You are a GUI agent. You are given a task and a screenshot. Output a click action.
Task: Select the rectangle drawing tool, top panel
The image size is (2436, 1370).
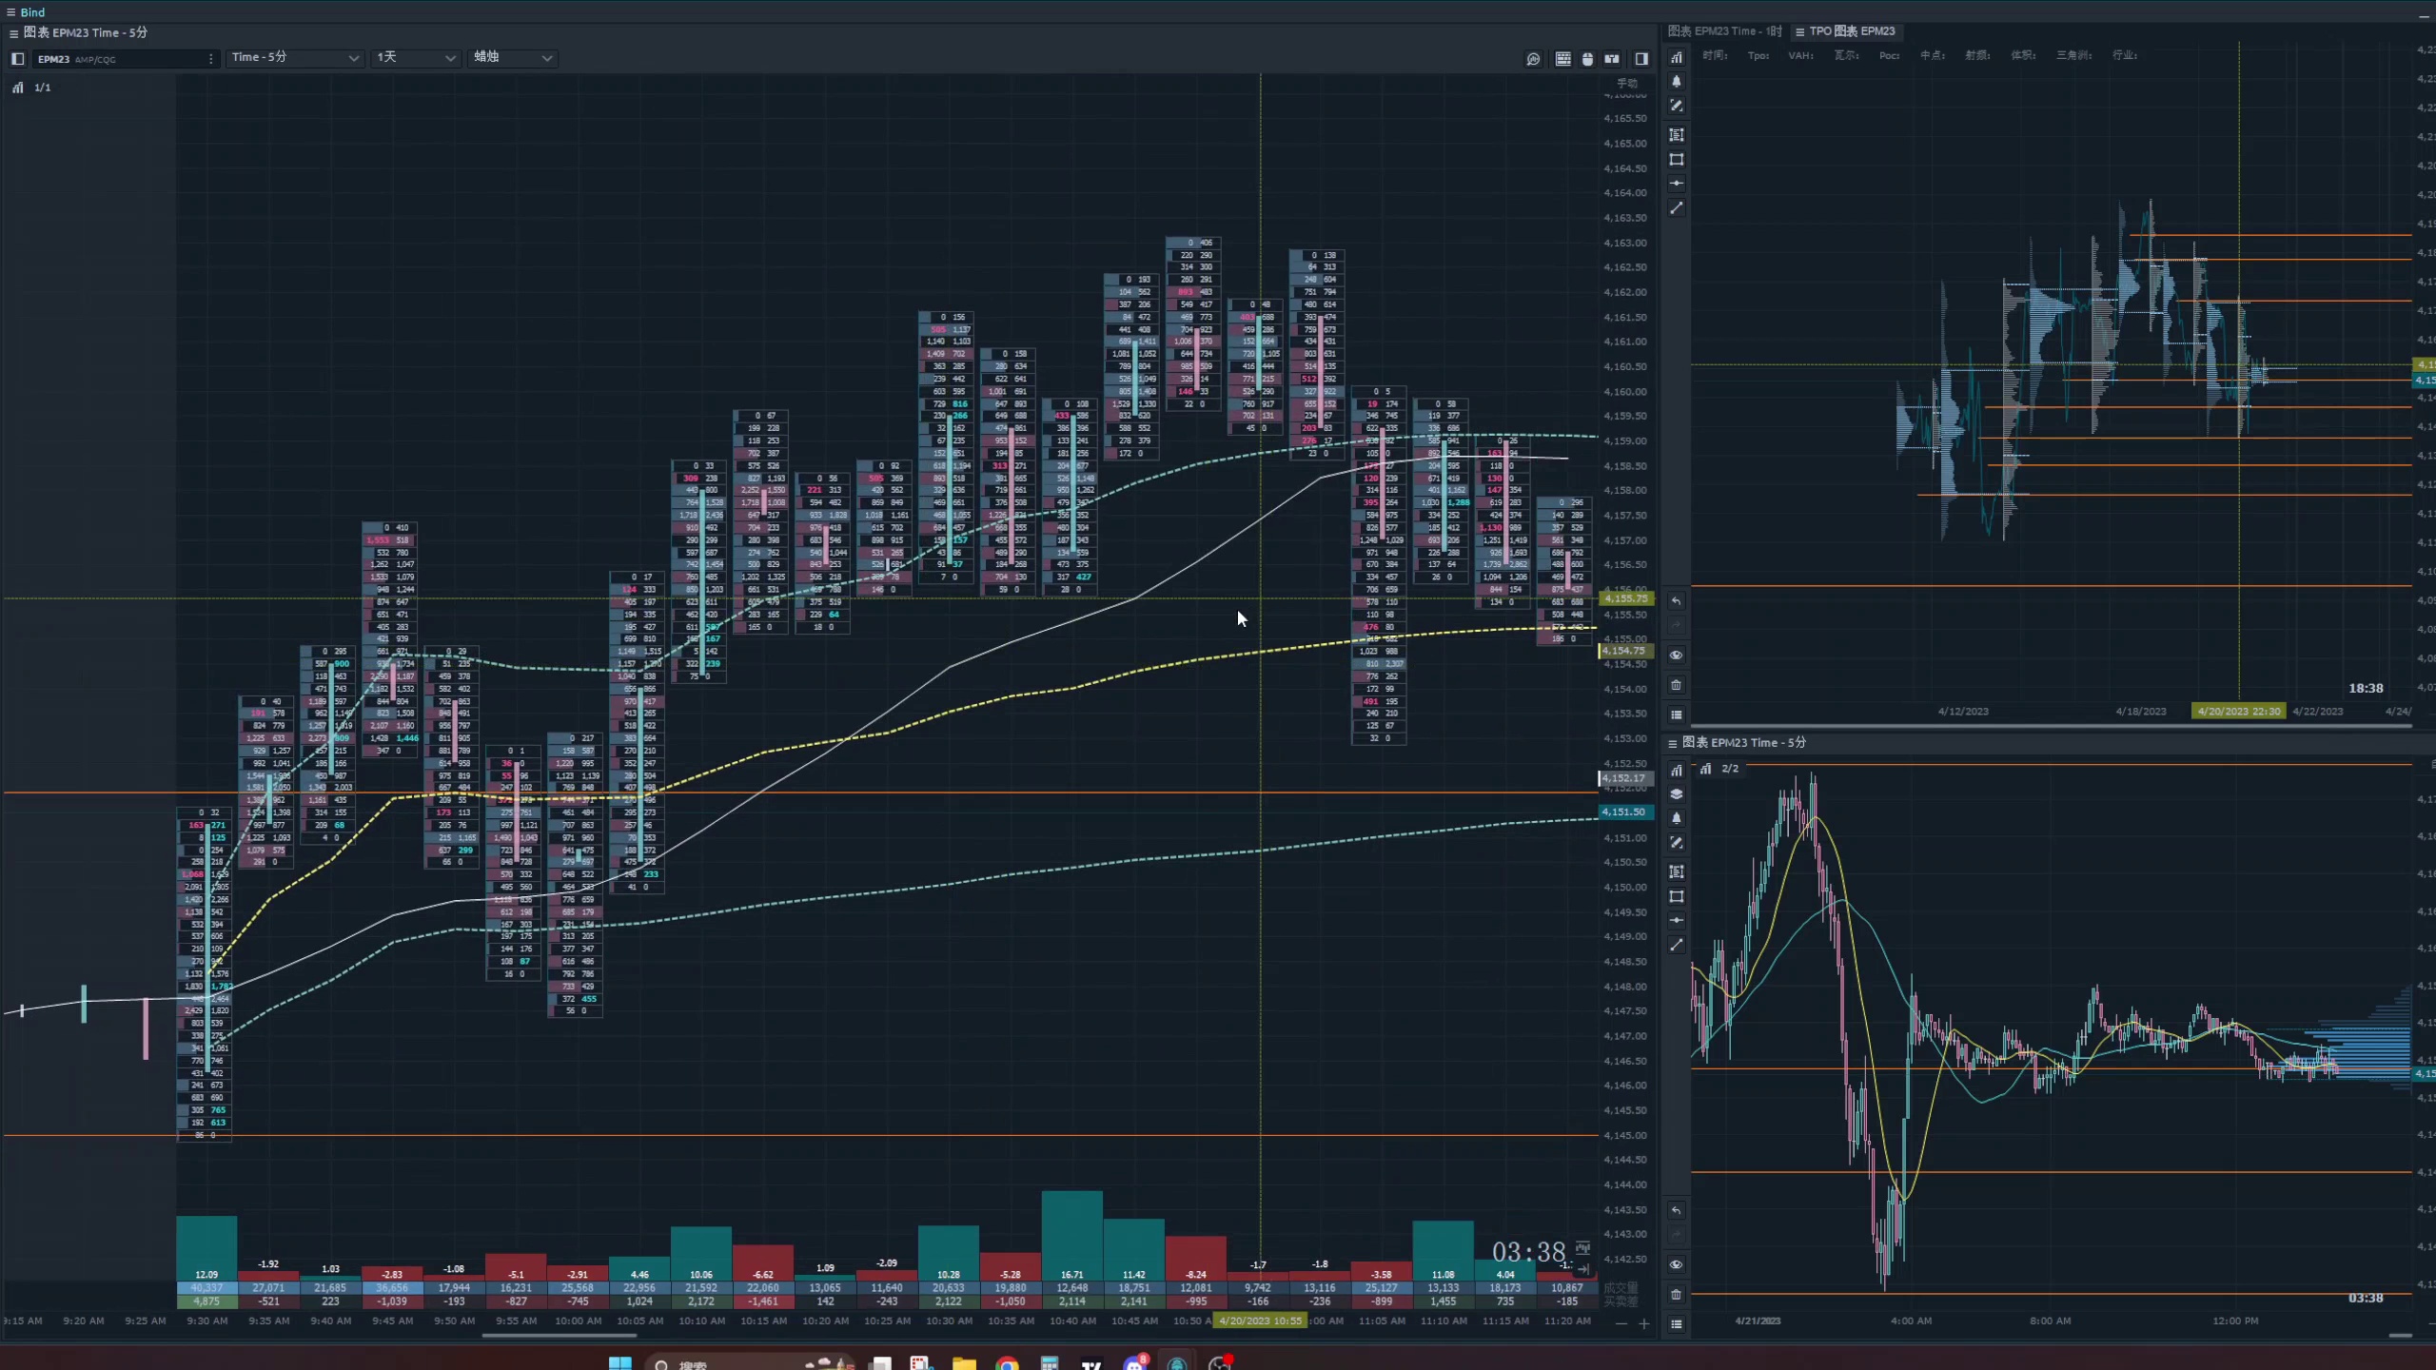[x=1677, y=160]
